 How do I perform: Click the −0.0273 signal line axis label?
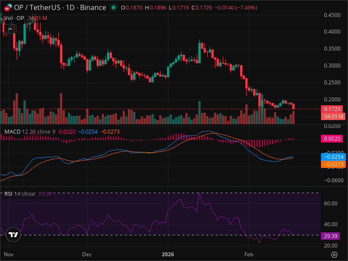333,164
